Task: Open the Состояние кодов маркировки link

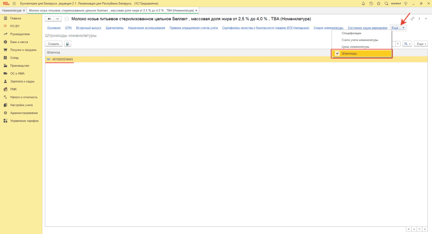Action: [367, 28]
